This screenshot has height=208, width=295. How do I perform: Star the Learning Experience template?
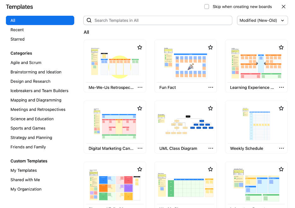pyautogui.click(x=281, y=47)
